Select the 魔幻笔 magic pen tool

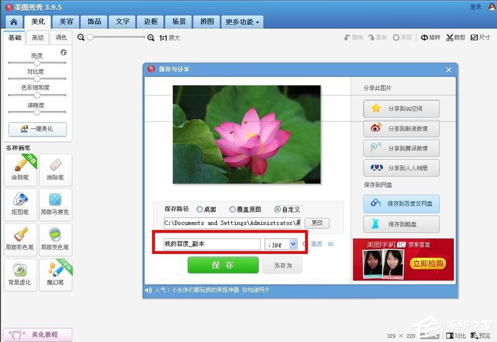(x=55, y=275)
